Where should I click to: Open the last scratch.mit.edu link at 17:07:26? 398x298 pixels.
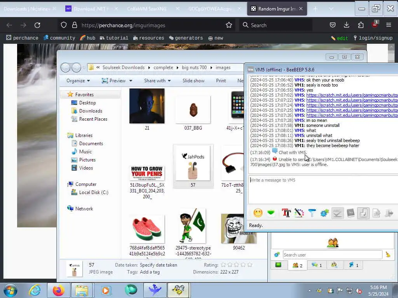(x=352, y=115)
